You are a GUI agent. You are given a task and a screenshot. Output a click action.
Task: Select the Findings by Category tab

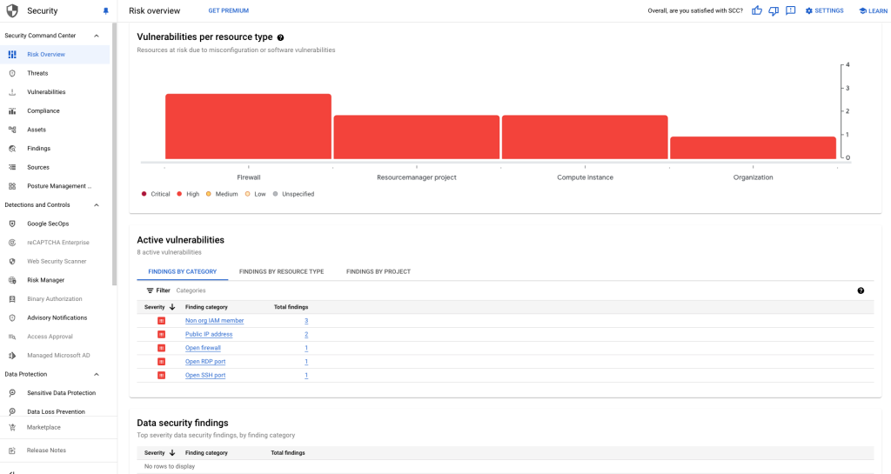[183, 272]
